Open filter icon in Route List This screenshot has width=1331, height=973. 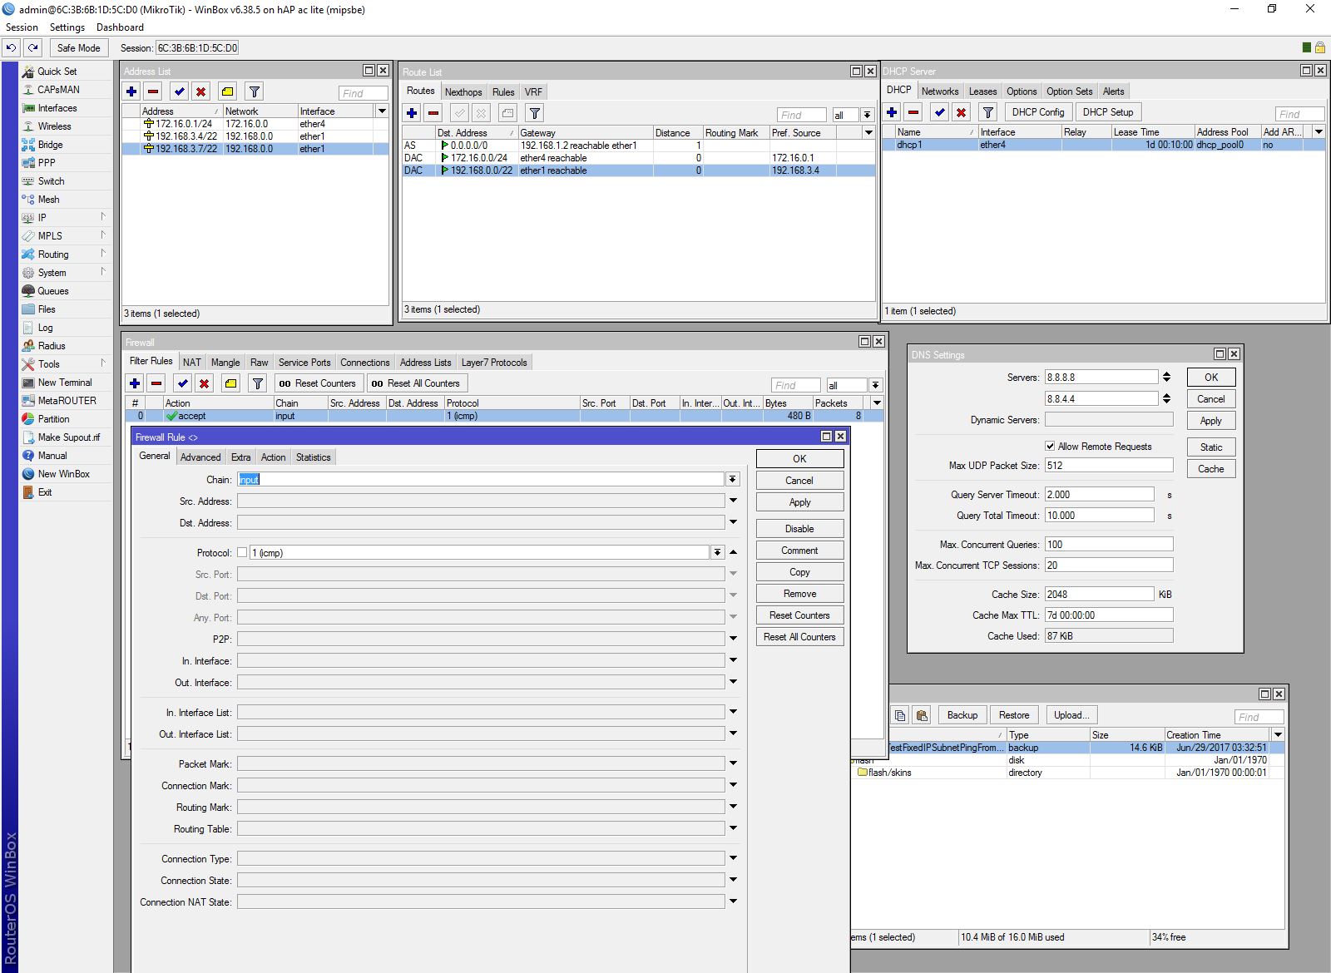[535, 113]
